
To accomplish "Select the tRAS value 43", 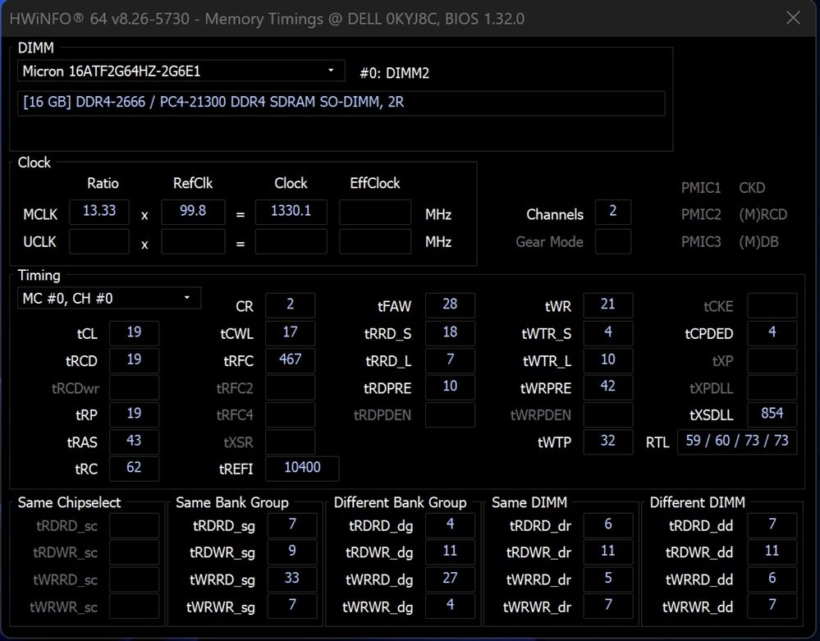I will tap(134, 442).
